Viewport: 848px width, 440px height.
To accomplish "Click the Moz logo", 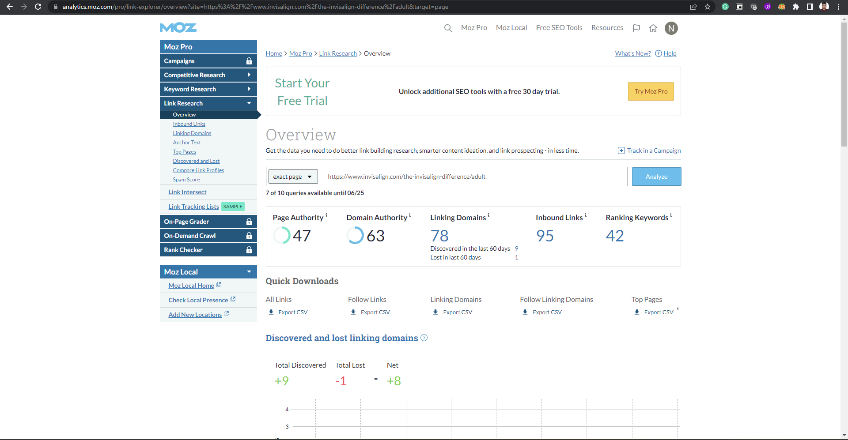I will point(178,28).
